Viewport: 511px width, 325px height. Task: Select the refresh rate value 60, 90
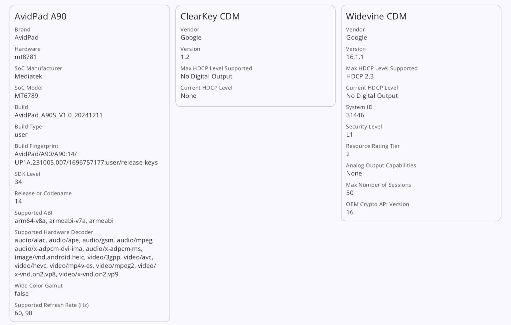point(23,313)
